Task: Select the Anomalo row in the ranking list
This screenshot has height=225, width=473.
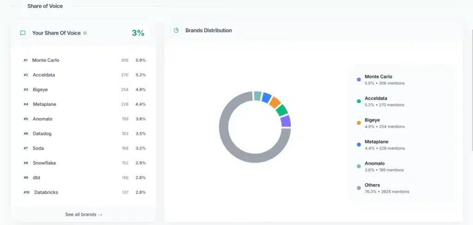Action: 85,119
